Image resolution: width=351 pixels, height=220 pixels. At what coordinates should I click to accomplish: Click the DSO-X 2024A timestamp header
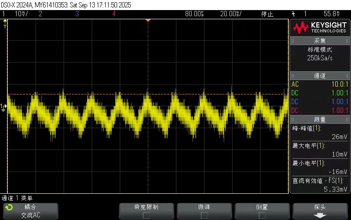[66, 5]
